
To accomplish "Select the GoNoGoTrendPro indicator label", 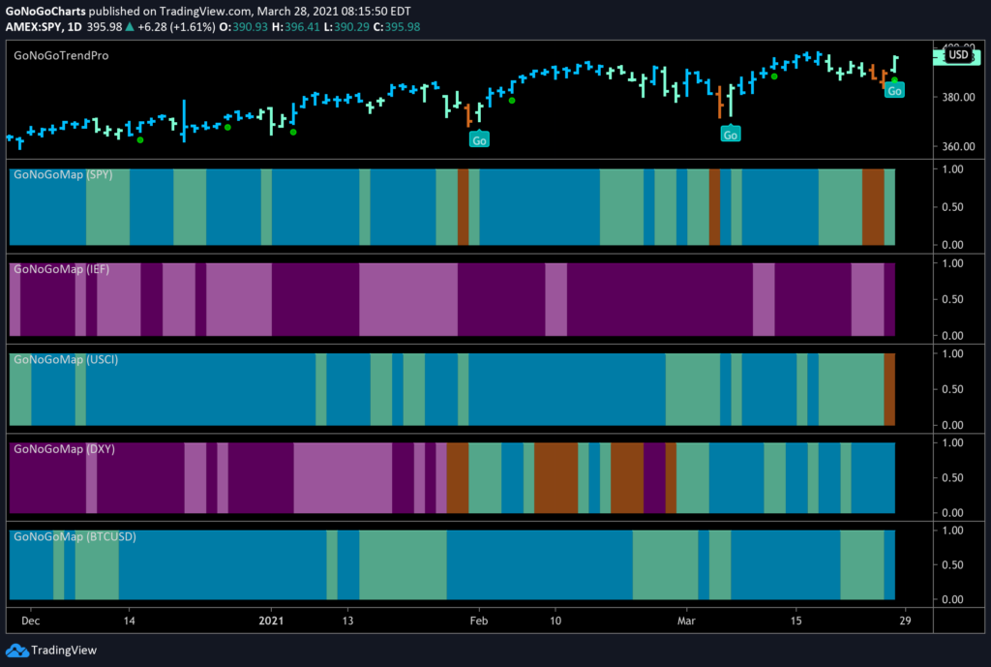I will click(x=61, y=55).
